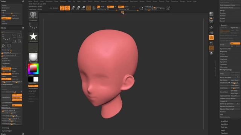
Task: Toggle the Border frame mesh option
Action: (x=17, y=95)
